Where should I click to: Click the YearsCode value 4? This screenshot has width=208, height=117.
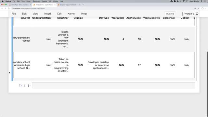[x=123, y=39]
